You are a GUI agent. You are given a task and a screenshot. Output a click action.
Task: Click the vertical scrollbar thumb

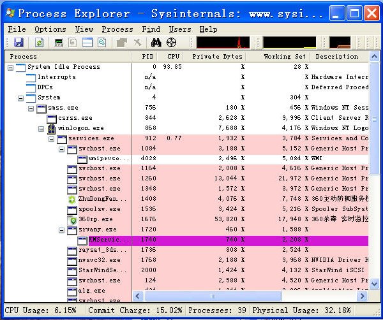(375, 119)
